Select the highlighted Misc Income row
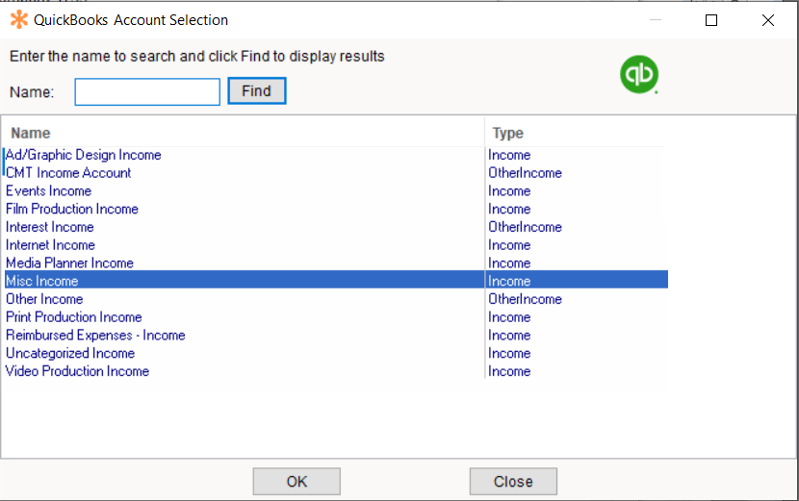 point(42,281)
